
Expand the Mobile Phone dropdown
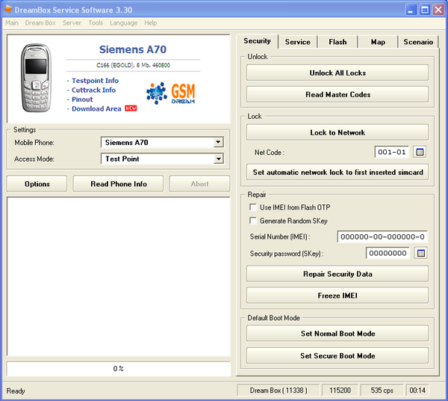pos(218,142)
